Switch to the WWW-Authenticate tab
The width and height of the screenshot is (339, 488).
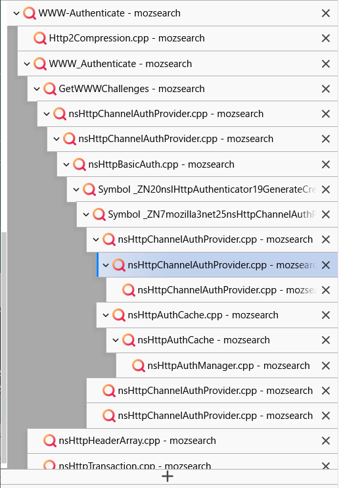click(x=172, y=13)
